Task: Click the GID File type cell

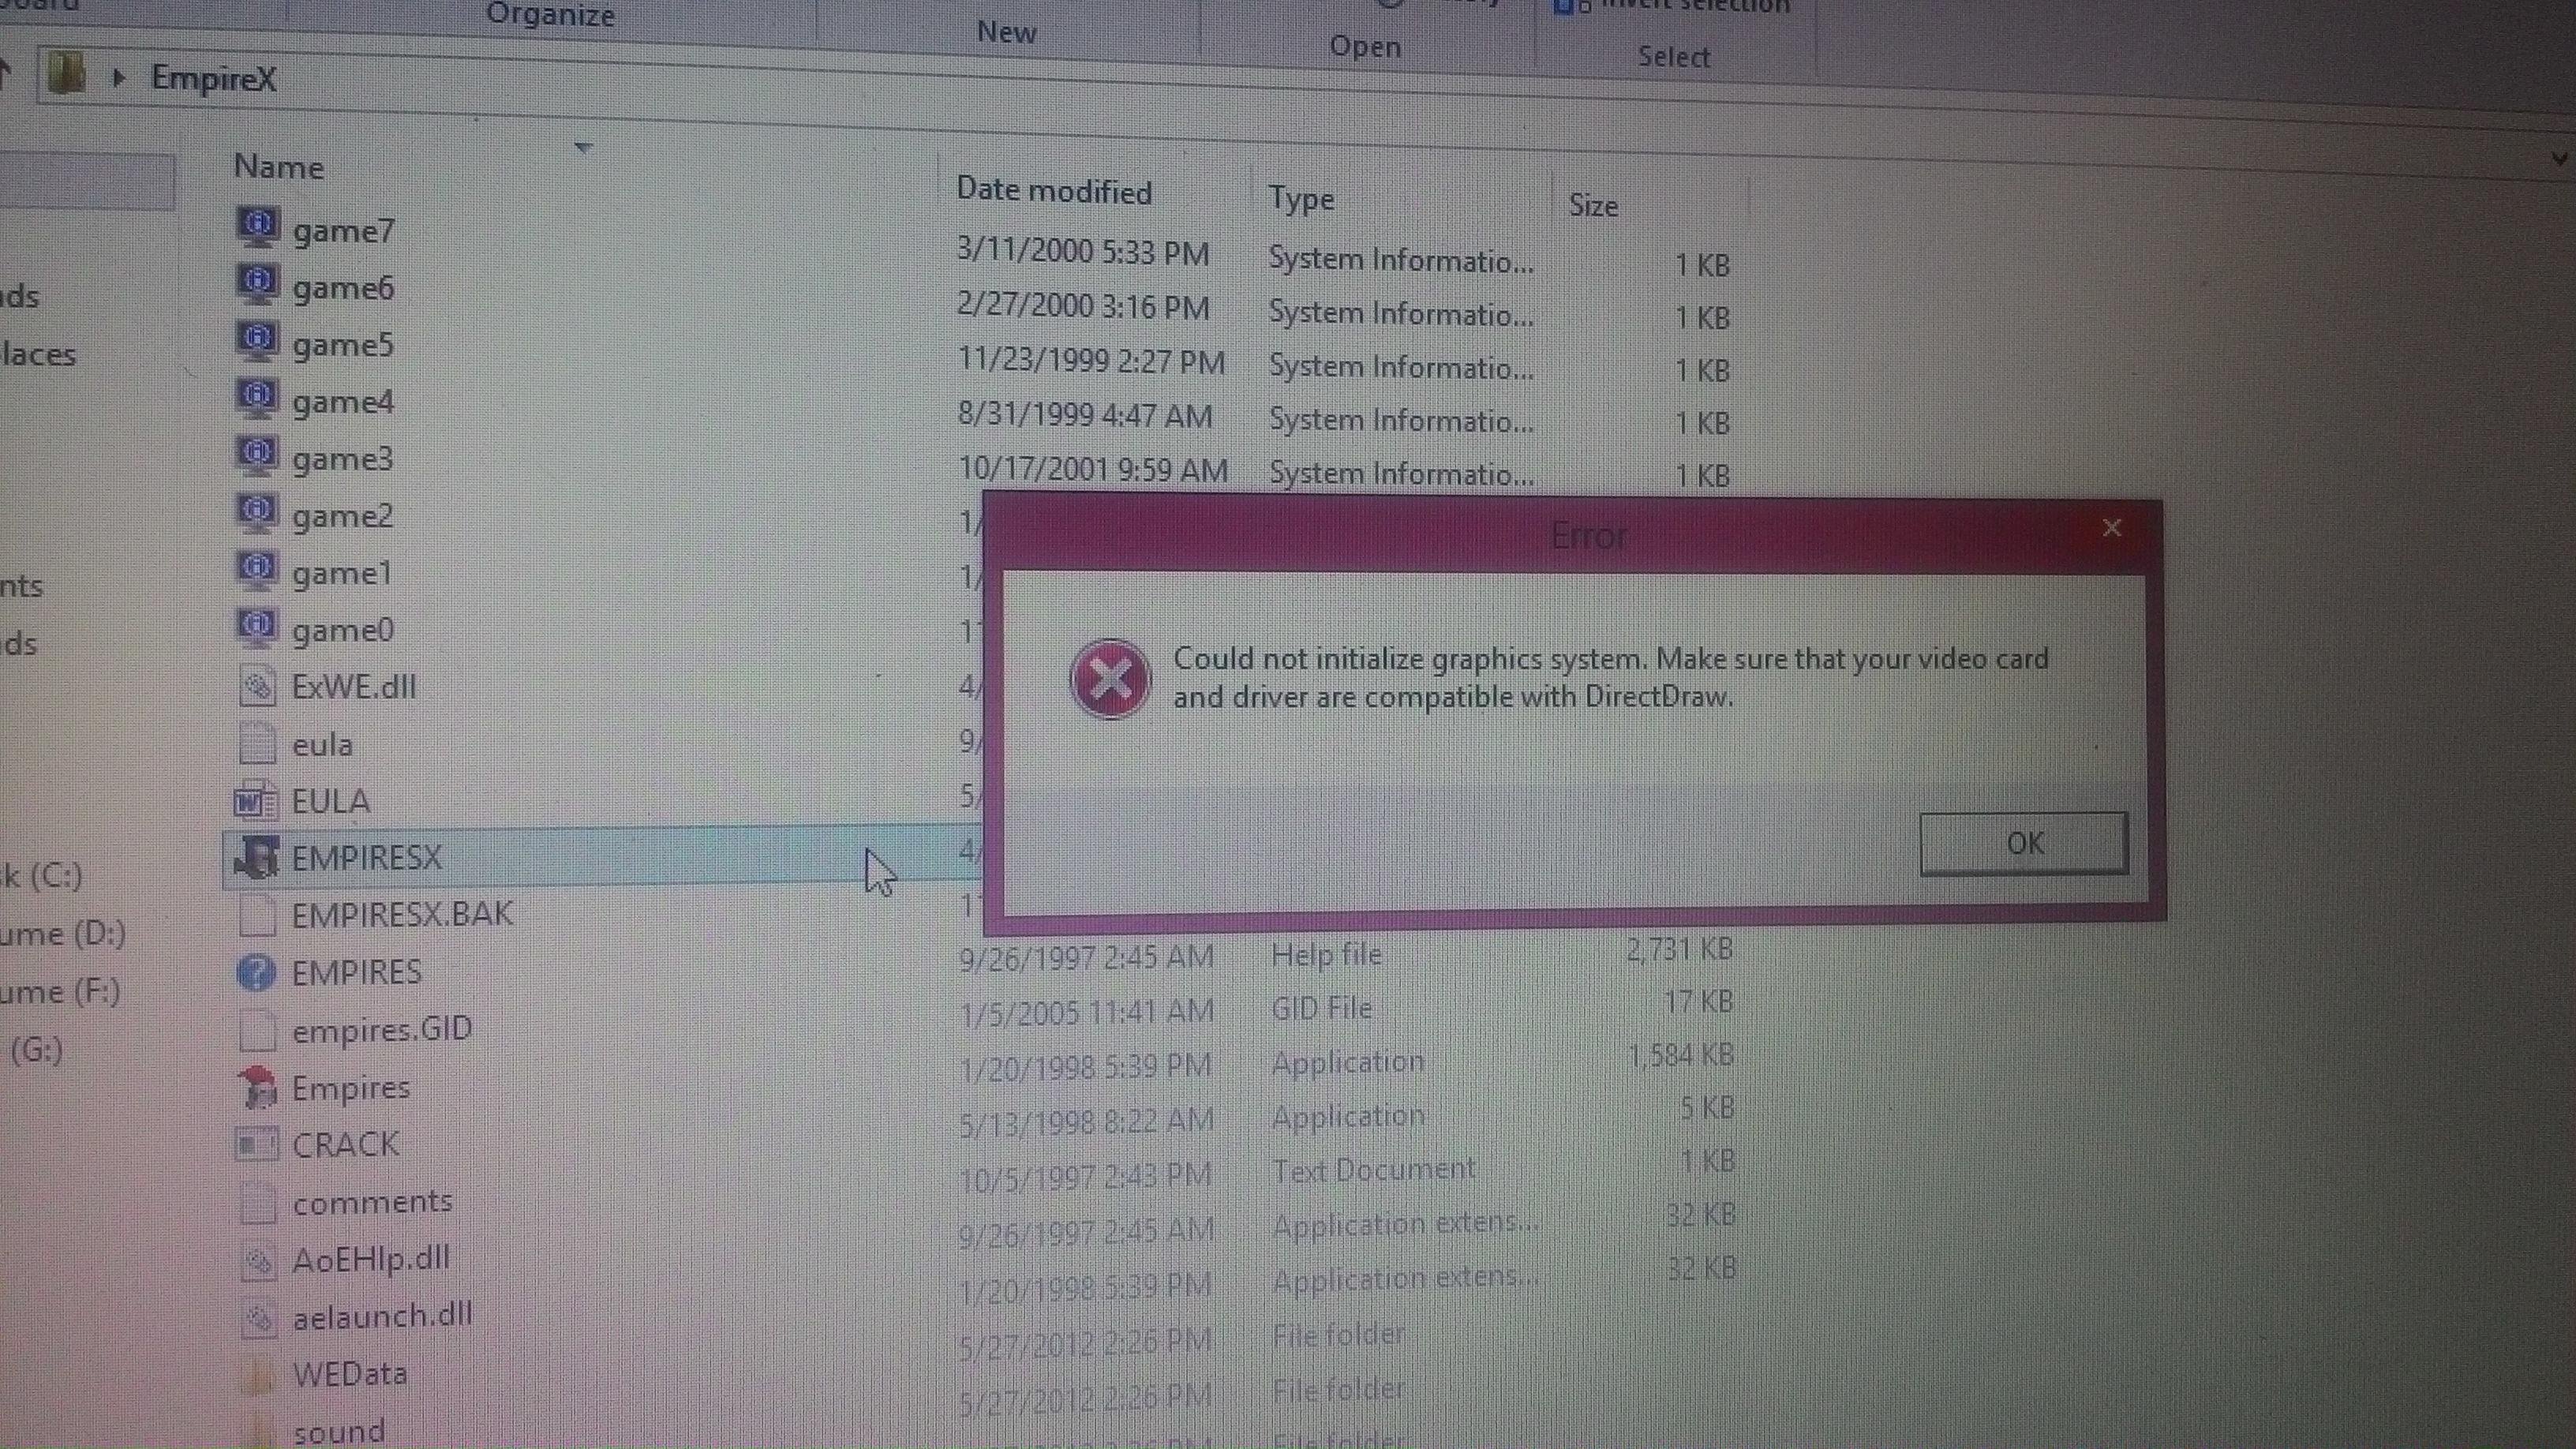Action: [x=1321, y=1007]
